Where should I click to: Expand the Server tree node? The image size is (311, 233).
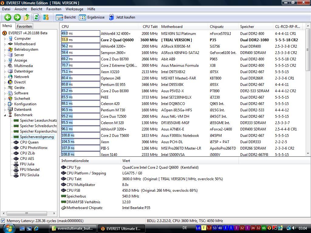point(5,55)
